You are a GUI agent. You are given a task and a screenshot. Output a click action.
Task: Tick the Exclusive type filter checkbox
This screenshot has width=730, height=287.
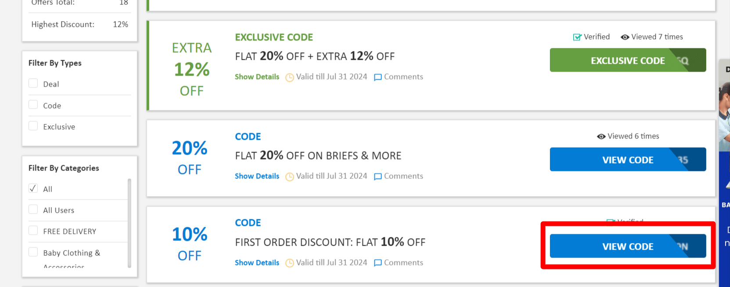tap(33, 126)
